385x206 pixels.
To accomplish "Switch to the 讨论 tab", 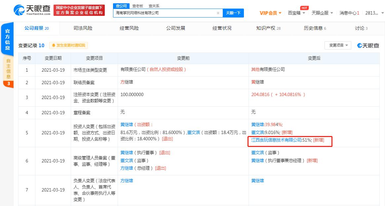I will click(361, 28).
